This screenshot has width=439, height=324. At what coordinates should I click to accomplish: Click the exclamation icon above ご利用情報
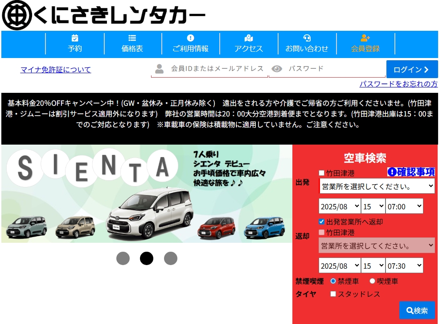[x=190, y=38]
